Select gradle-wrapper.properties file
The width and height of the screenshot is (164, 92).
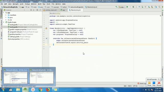coord(22,29)
